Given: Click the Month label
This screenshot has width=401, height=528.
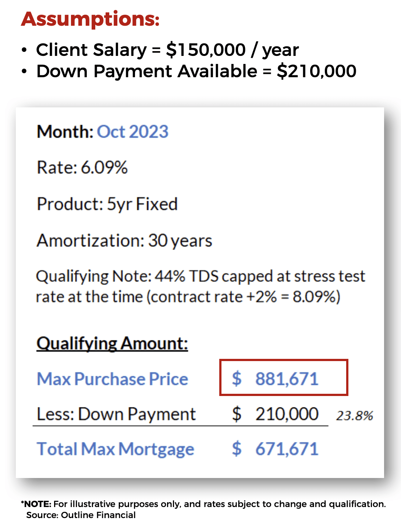Looking at the screenshot, I should point(65,132).
